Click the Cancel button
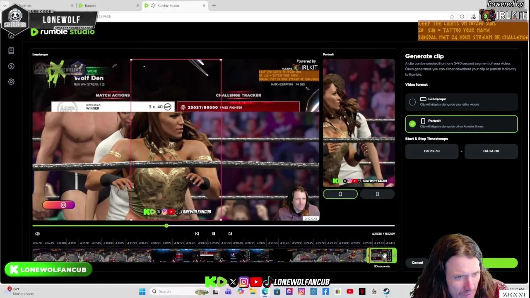This screenshot has width=530, height=298. [417, 263]
